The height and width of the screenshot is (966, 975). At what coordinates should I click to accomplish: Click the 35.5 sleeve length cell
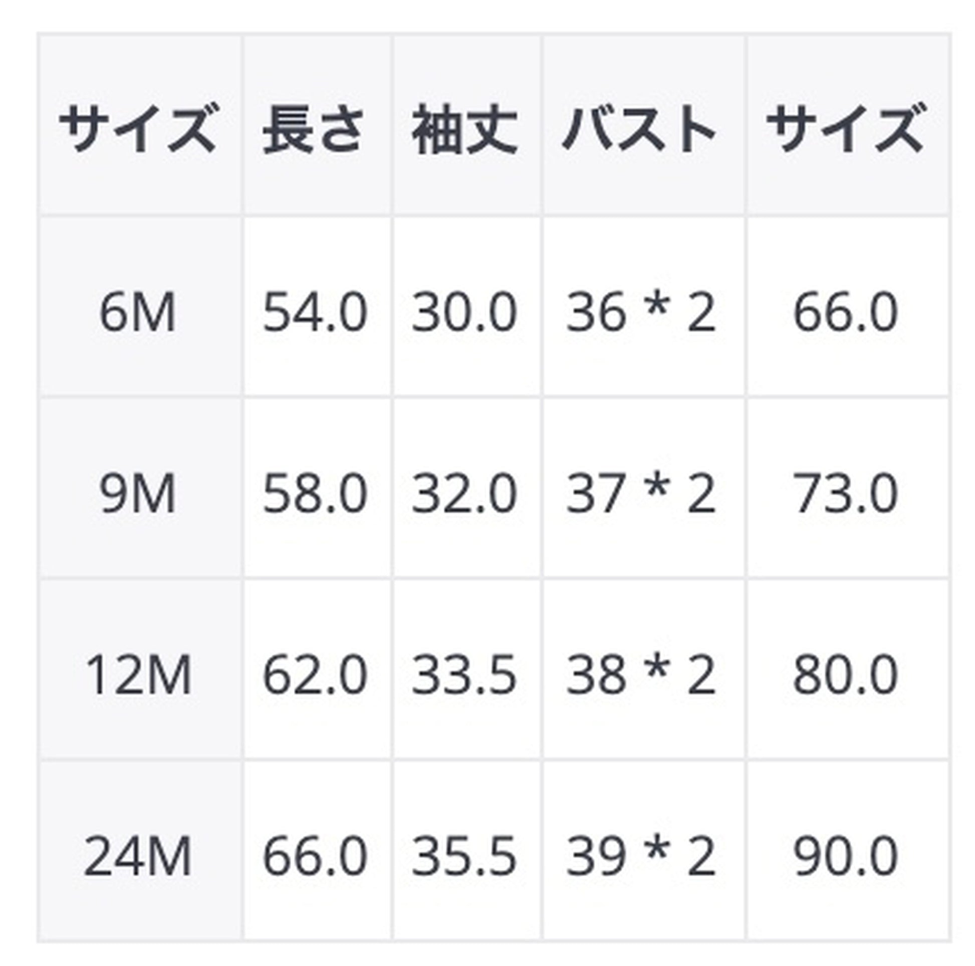[465, 856]
